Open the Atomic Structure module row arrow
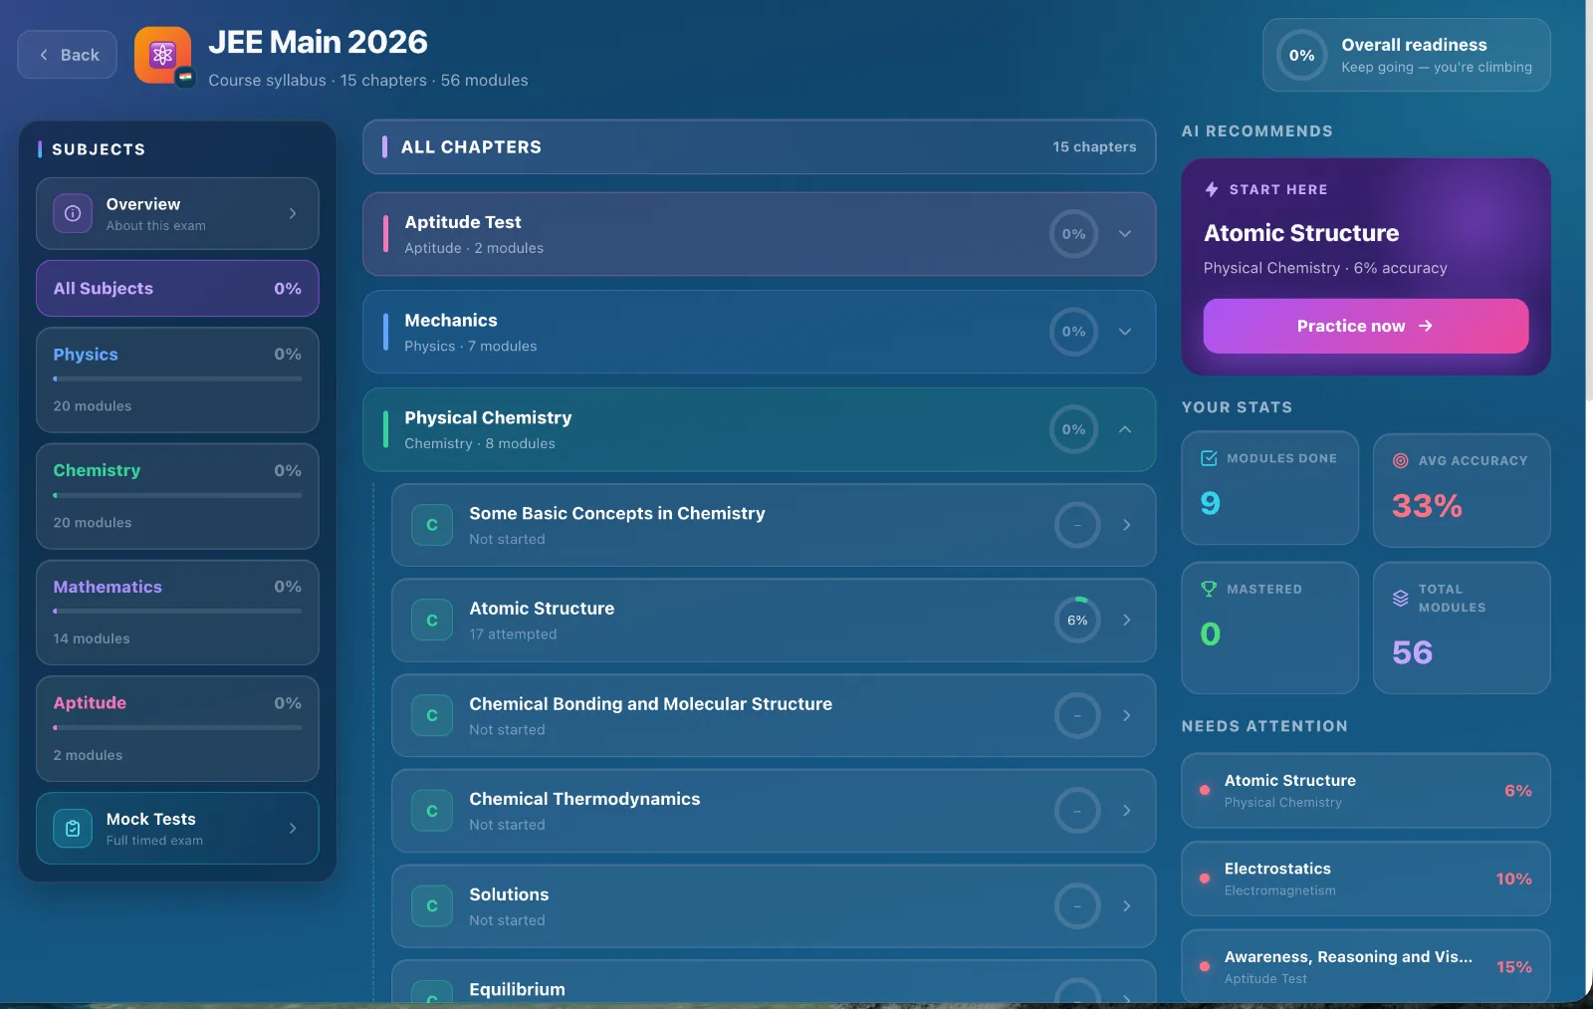The height and width of the screenshot is (1009, 1593). tap(1127, 620)
